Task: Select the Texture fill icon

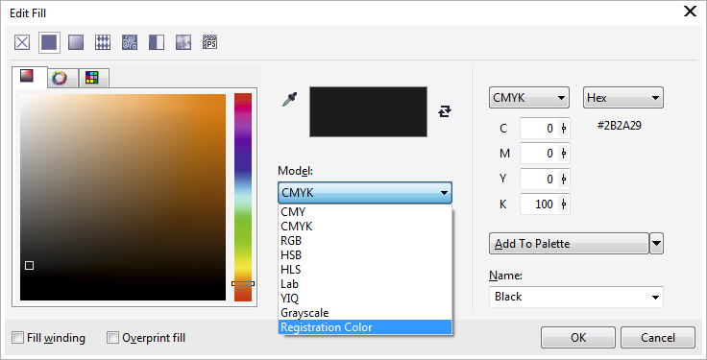Action: (x=183, y=43)
